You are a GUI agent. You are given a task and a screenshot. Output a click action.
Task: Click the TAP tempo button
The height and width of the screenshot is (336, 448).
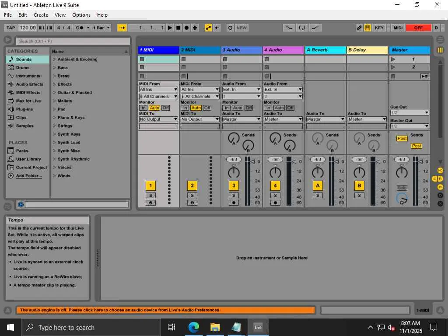pos(10,28)
